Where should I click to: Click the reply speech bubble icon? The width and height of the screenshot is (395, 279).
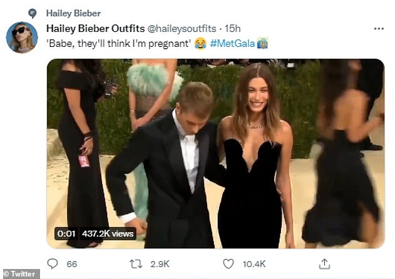53,264
